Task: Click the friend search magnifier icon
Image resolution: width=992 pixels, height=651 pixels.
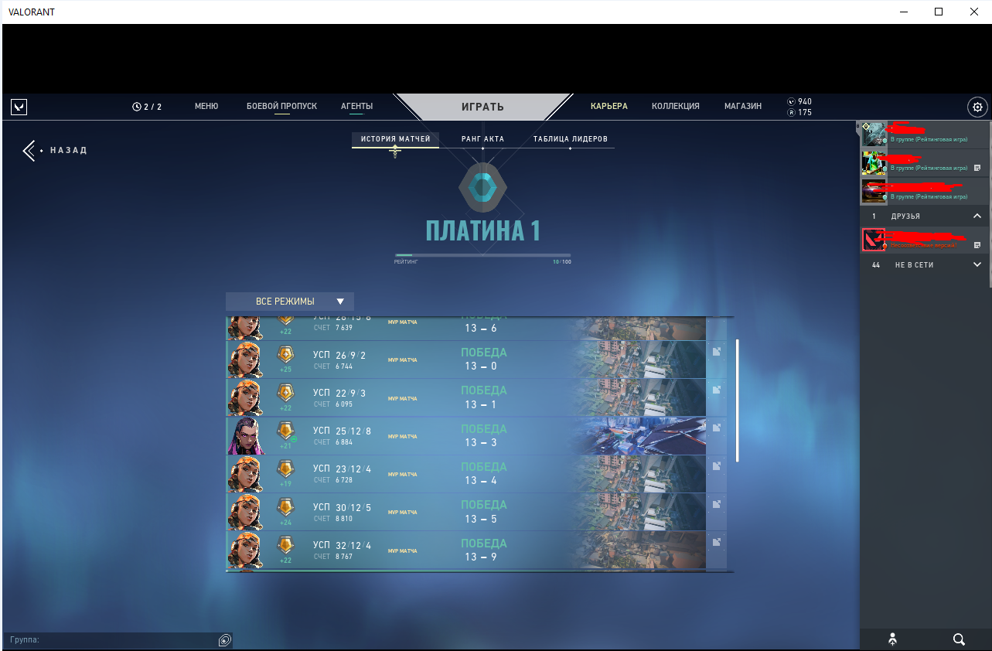Action: (959, 639)
